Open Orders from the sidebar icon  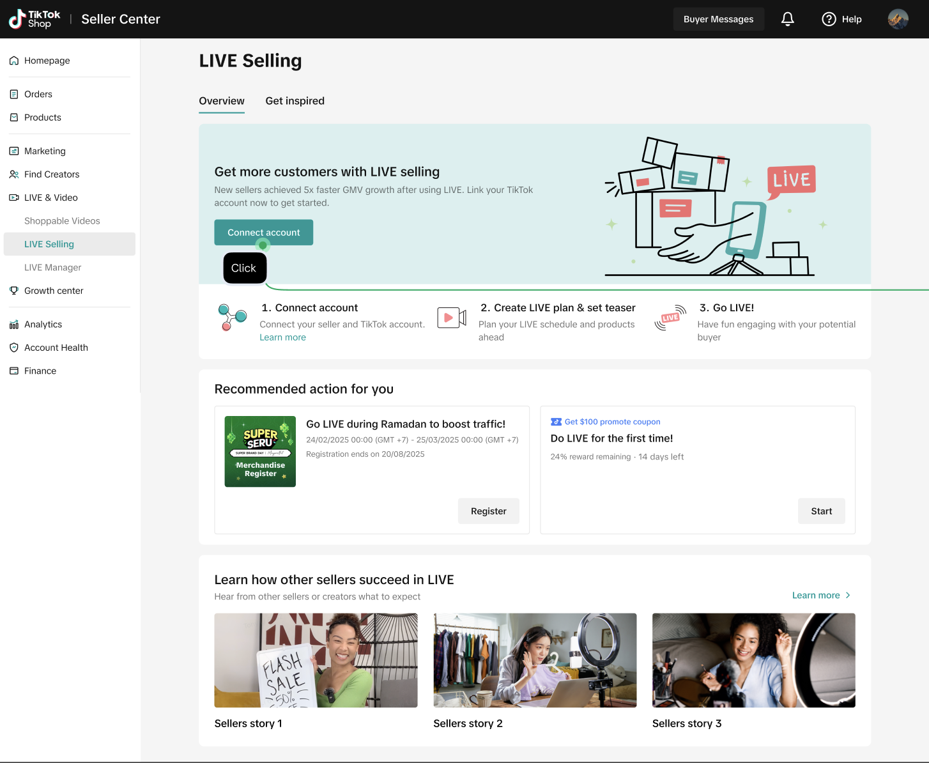click(x=14, y=95)
